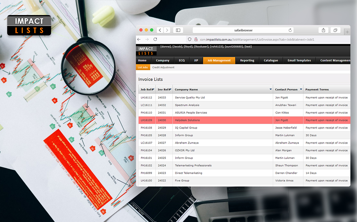Image resolution: width=357 pixels, height=222 pixels.
Task: Open Company Name column filter dropdown
Action: (271, 89)
